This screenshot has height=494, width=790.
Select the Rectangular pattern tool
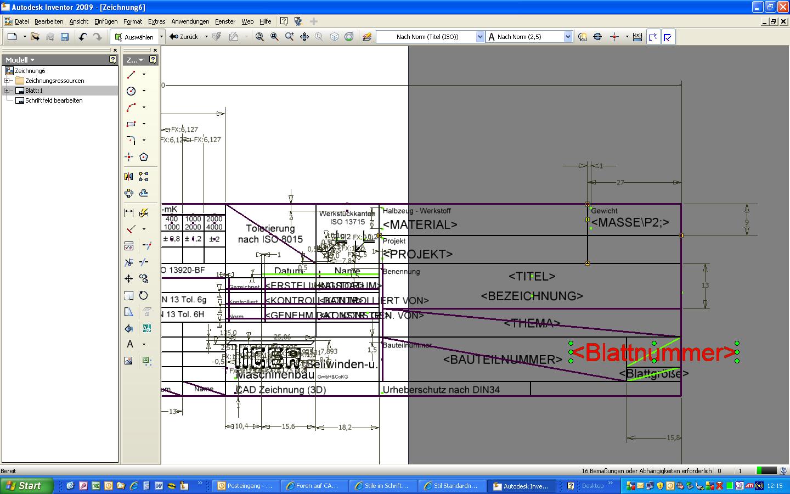tap(144, 177)
